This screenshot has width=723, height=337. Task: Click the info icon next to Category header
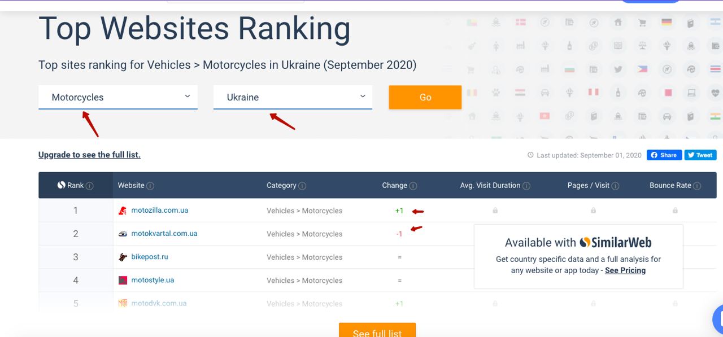click(x=302, y=186)
